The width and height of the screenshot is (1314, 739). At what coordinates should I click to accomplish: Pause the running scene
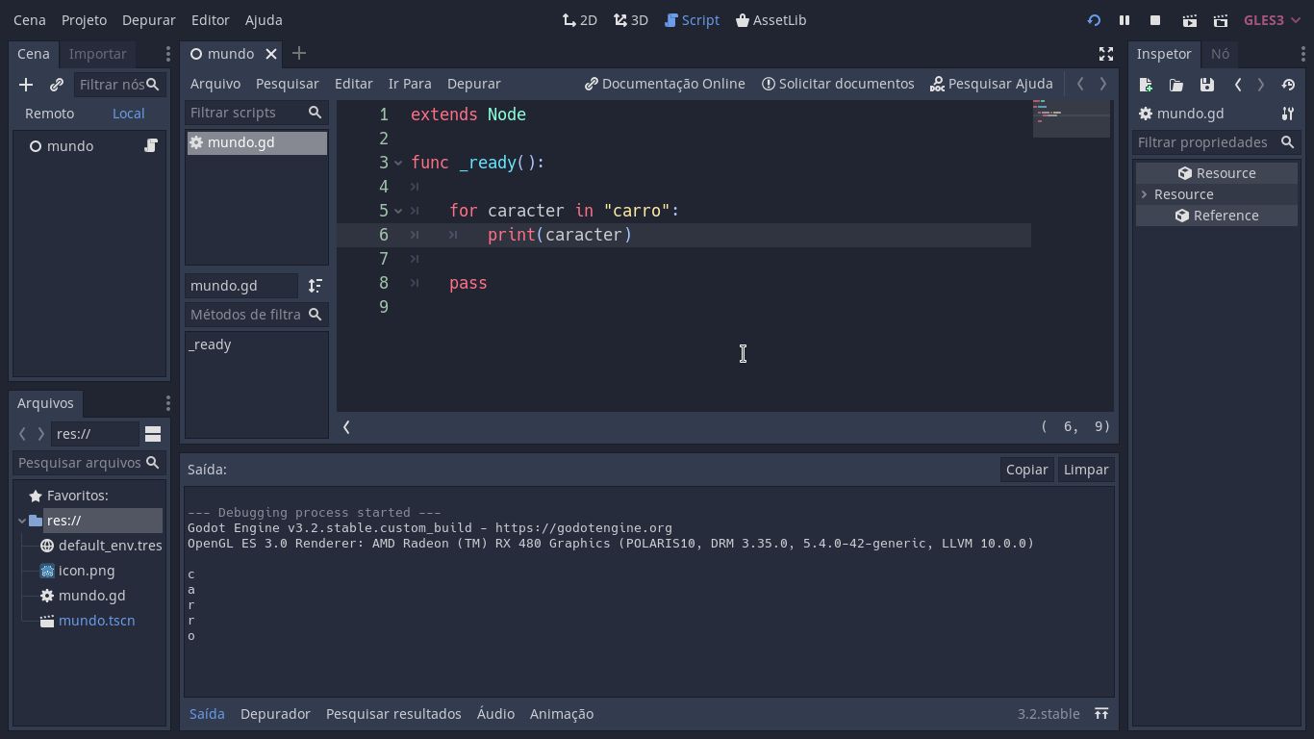pos(1124,20)
